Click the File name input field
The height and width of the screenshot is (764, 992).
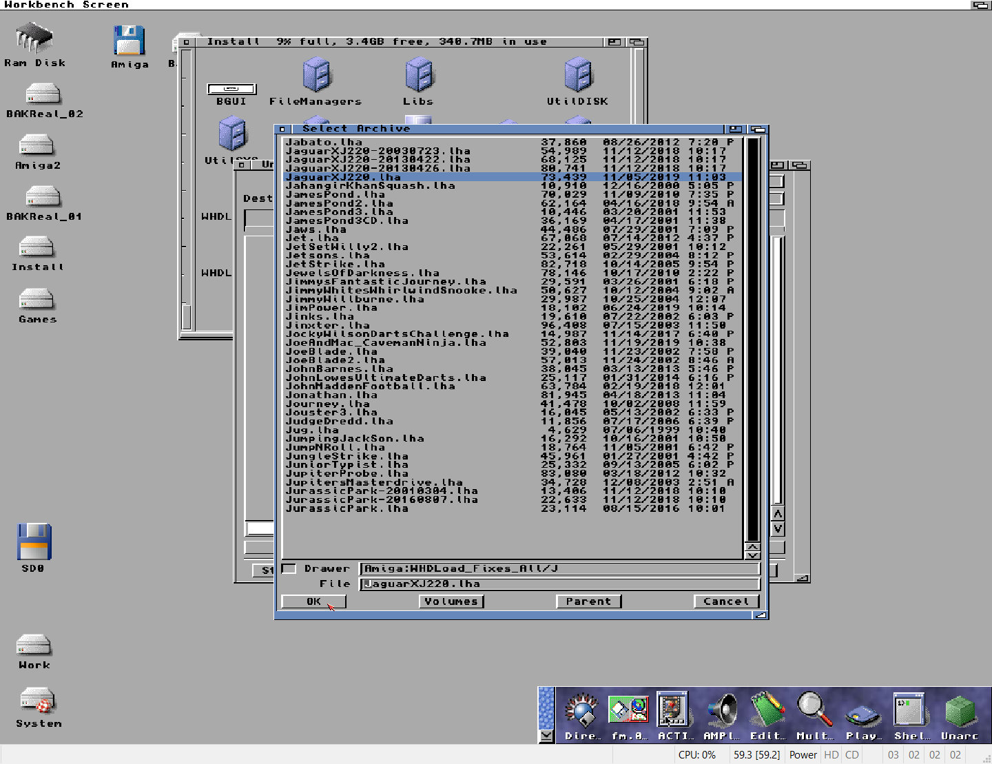[560, 584]
